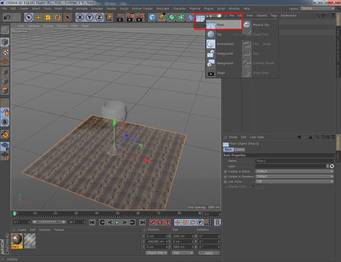
Task: Choose Physical Sky from the popup
Action: [x=260, y=25]
